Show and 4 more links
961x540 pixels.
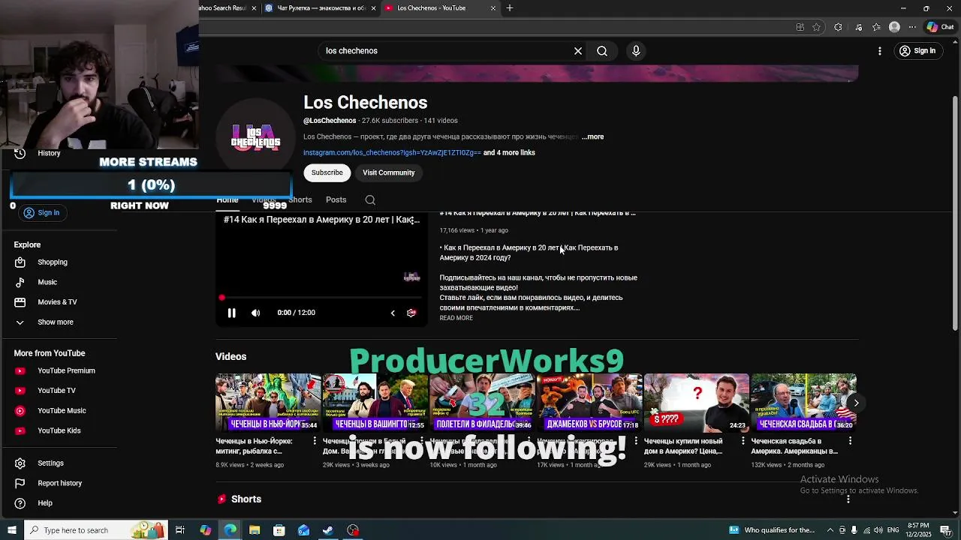tap(509, 153)
